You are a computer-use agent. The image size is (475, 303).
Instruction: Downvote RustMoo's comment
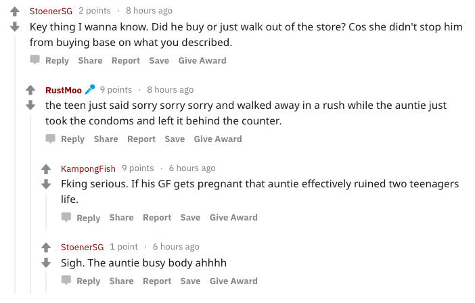(x=30, y=105)
